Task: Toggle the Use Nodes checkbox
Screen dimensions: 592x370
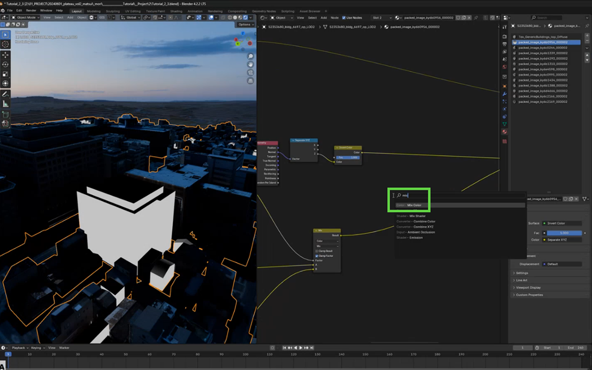Action: (x=344, y=18)
